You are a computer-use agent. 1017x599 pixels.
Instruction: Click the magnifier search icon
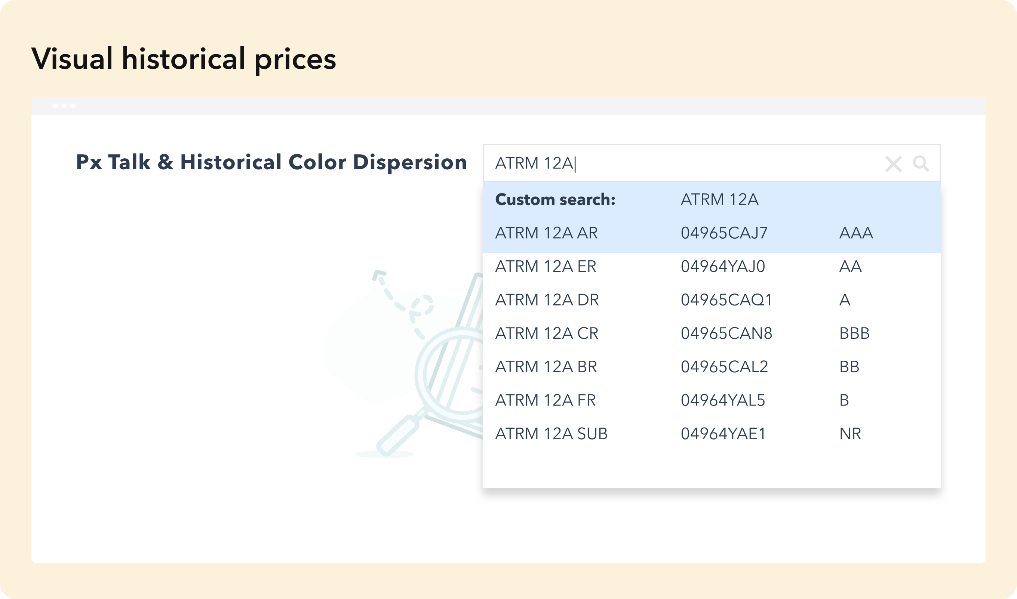pos(921,164)
